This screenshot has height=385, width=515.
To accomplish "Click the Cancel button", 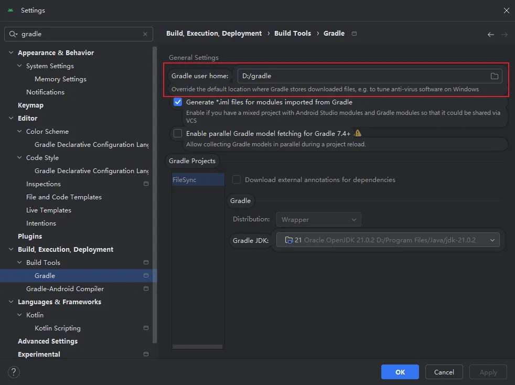I will pos(444,372).
